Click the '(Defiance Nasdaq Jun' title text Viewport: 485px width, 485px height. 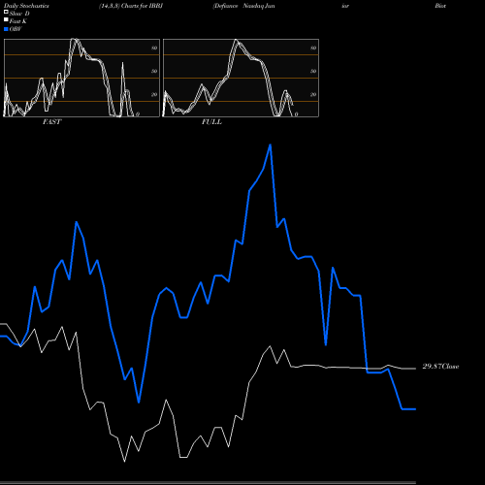(x=243, y=6)
